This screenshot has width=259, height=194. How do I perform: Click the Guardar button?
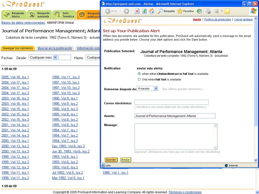(111, 160)
